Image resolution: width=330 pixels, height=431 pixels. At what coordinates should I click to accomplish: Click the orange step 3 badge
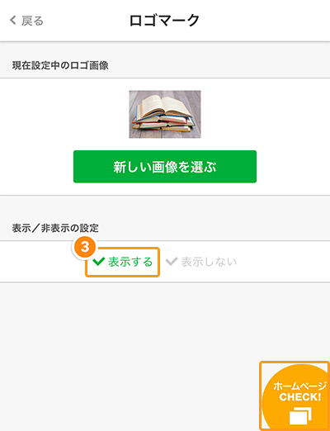pos(85,246)
